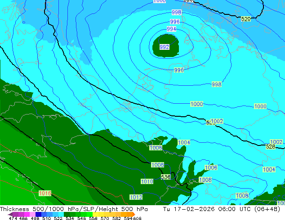The image size is (285, 220).
Task: Click the 570 legend value
Action: [105, 218]
